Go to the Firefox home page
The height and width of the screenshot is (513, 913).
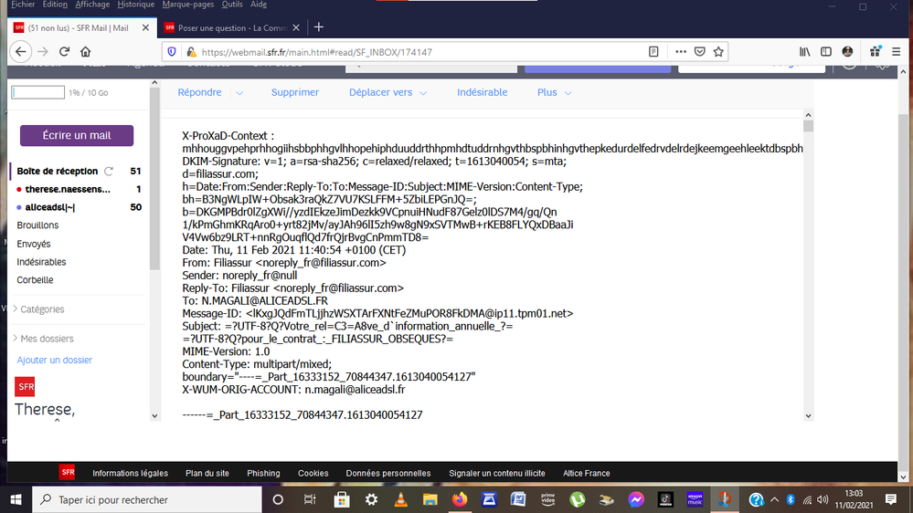[87, 52]
